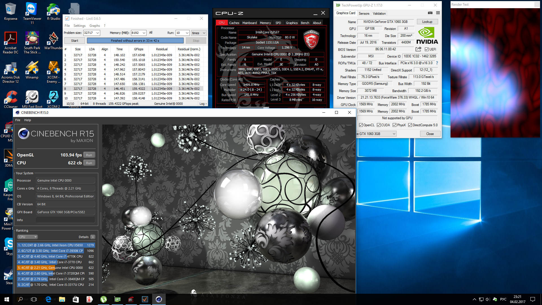Click the PCIe bus interface question mark
The width and height of the screenshot is (542, 305).
click(437, 63)
